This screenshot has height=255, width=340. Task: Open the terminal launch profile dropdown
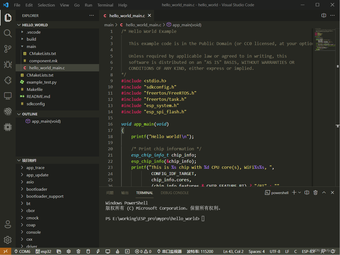(x=300, y=192)
